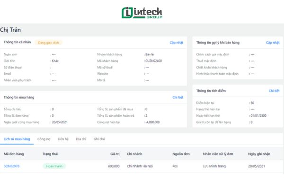Open order SON02978
284x189 pixels.
(11, 166)
